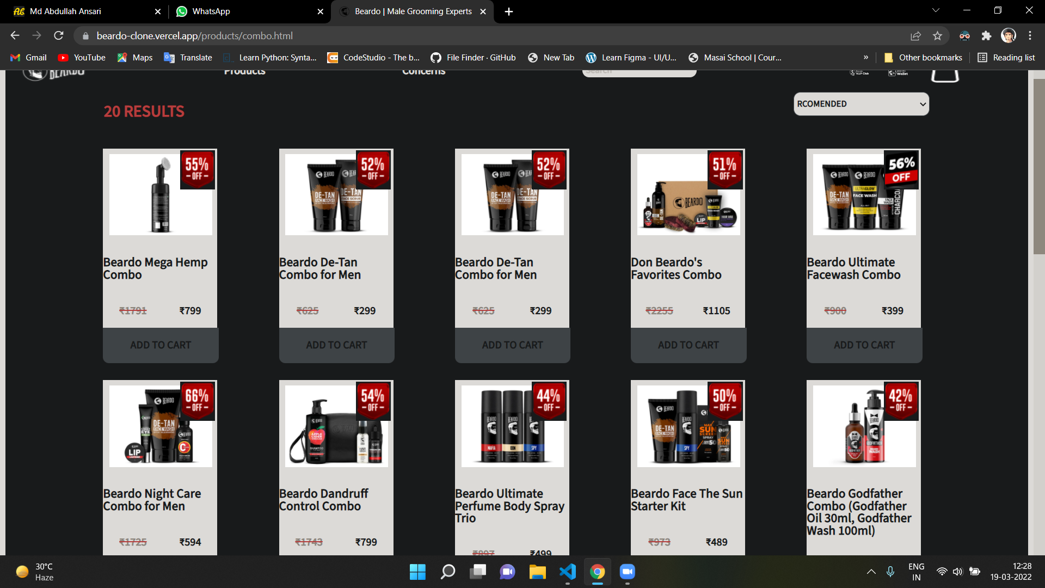Image resolution: width=1045 pixels, height=588 pixels.
Task: Add Beardo Mega Hemp Combo to cart
Action: point(161,345)
